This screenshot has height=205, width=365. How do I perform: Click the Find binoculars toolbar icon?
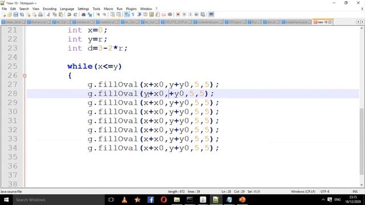pos(83,14)
